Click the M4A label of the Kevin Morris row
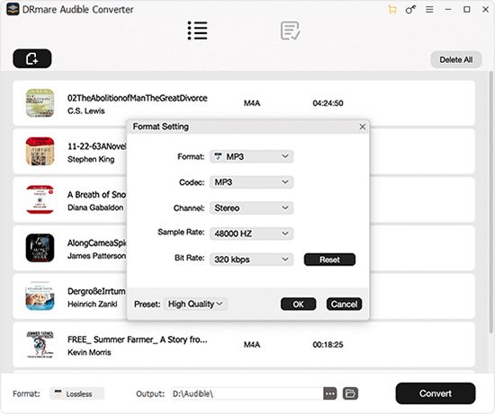 coord(252,344)
